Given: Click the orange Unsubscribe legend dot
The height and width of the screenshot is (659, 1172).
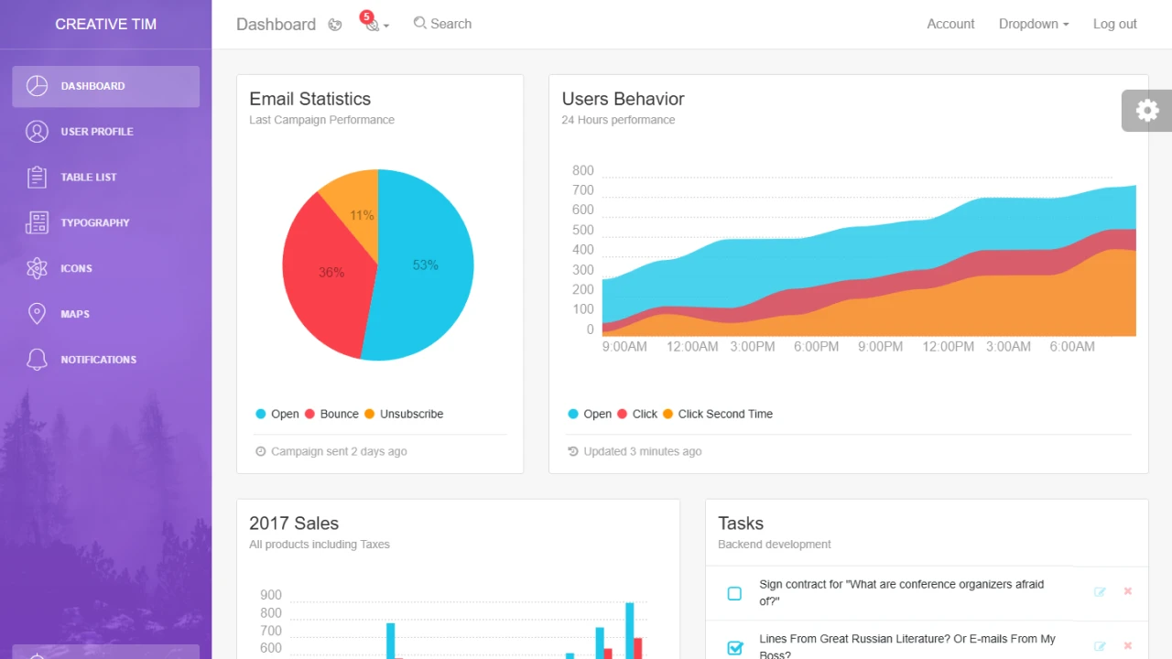Looking at the screenshot, I should (370, 414).
